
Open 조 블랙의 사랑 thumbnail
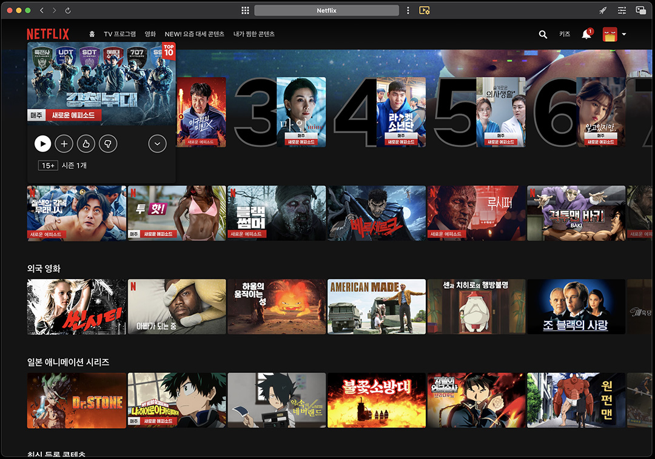click(577, 307)
